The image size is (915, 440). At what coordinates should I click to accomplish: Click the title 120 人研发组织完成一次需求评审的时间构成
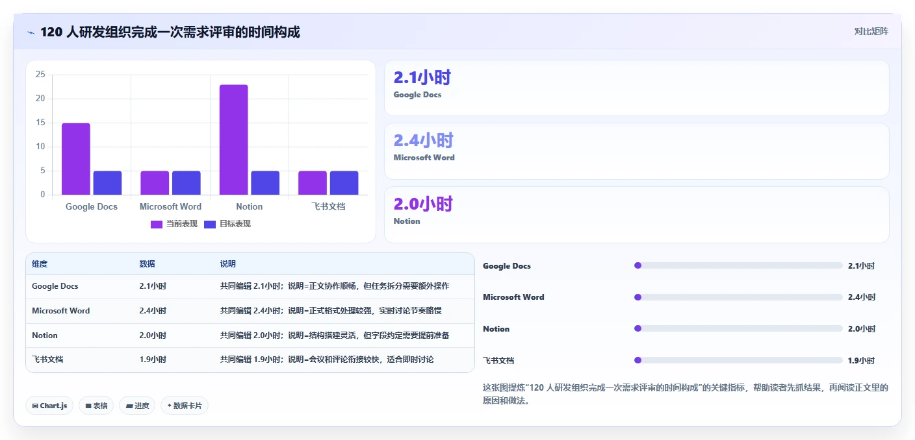tap(170, 32)
